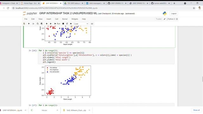Paste cells below icon
This screenshot has height=114, width=203.
(42, 24)
